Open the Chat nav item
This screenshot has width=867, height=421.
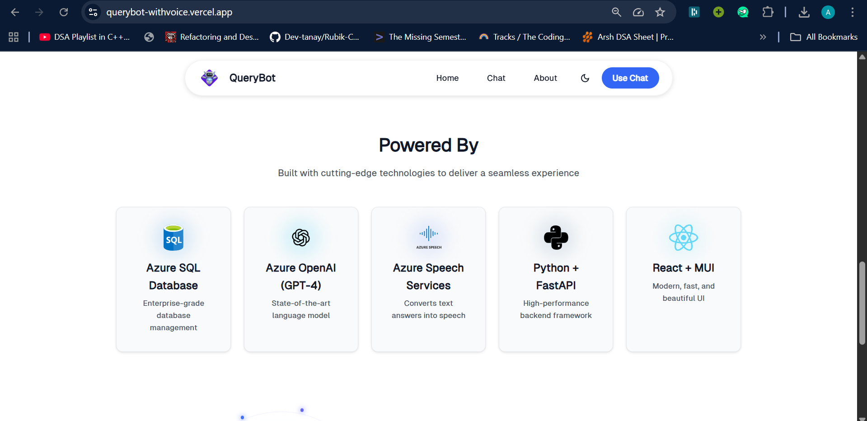(496, 78)
